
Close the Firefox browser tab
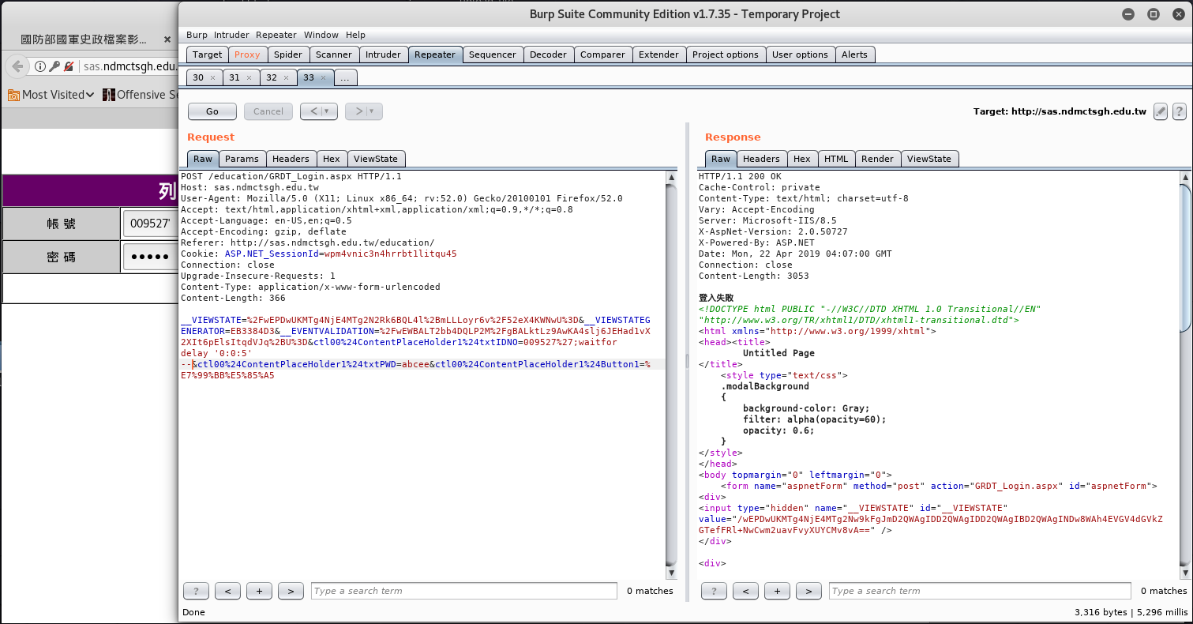click(167, 39)
